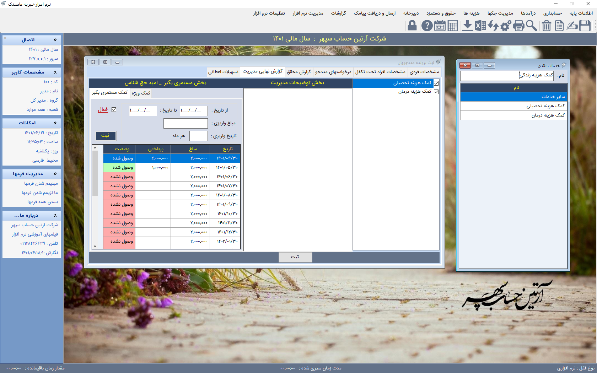Collapse the امکانات sidebar panel
The width and height of the screenshot is (597, 373).
pos(55,123)
